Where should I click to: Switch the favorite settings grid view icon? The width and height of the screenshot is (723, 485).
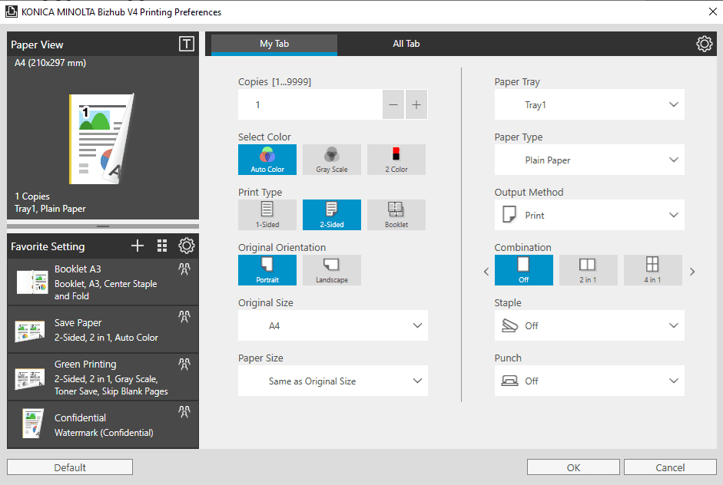coord(162,246)
